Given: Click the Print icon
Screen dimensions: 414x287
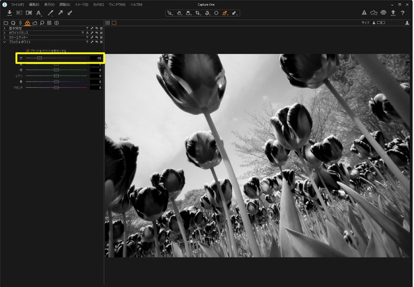Looking at the screenshot, I should tap(383, 13).
